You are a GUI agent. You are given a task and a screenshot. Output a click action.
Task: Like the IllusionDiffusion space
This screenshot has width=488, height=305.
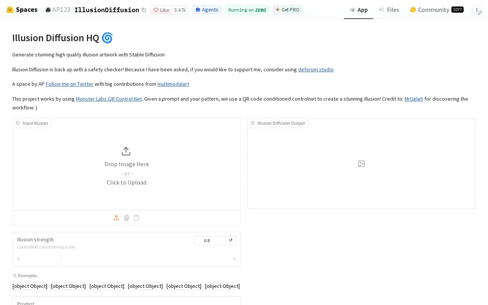161,10
